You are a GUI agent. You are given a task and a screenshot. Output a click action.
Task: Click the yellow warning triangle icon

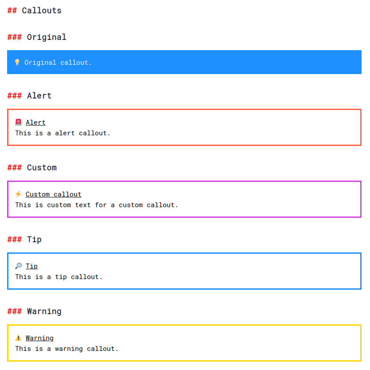(x=19, y=338)
